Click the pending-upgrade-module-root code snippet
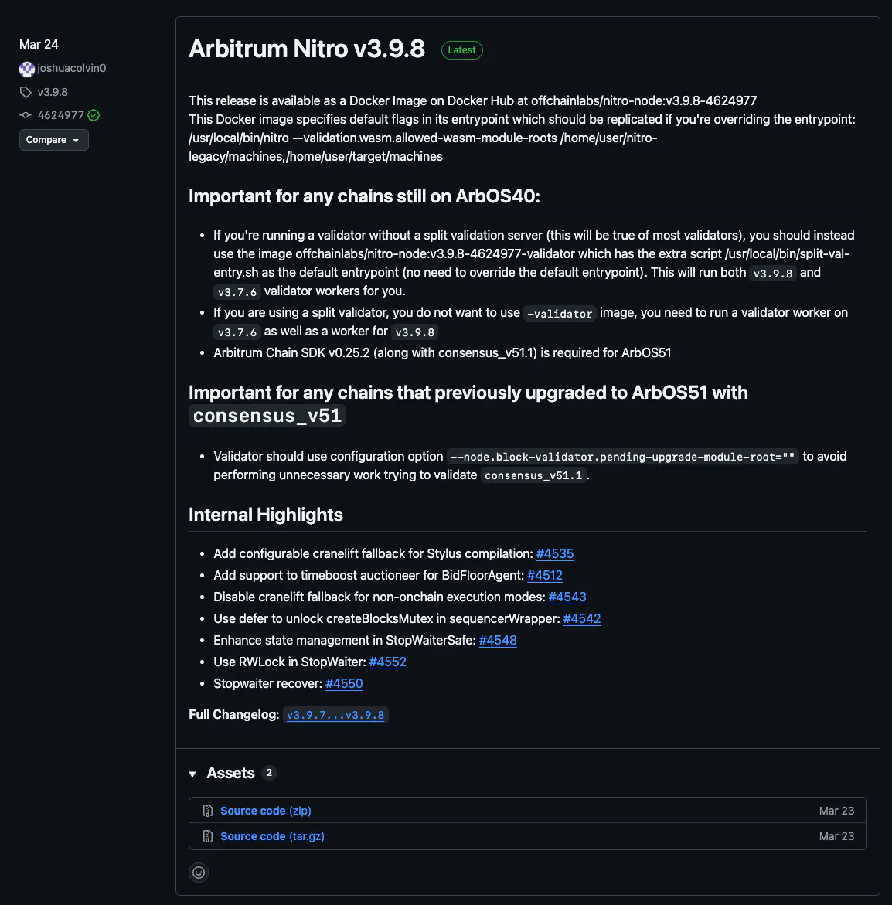892x905 pixels. point(622,457)
